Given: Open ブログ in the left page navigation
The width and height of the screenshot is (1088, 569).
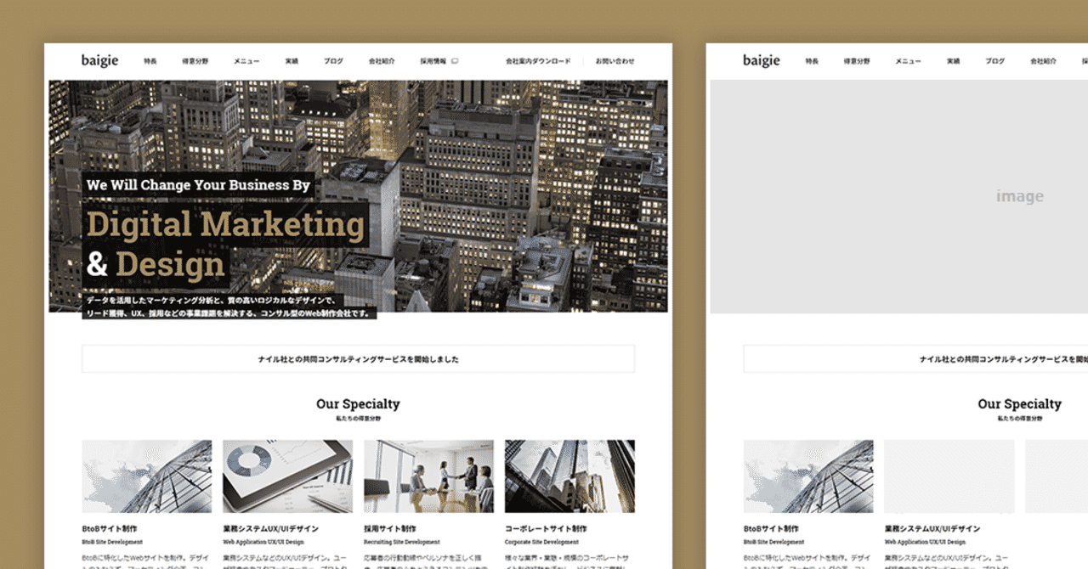Looking at the screenshot, I should pyautogui.click(x=333, y=61).
